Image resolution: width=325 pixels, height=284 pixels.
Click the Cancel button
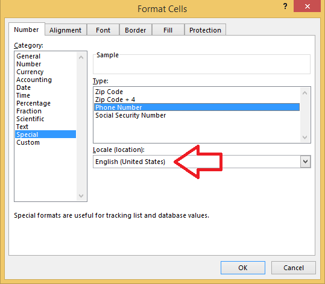click(294, 268)
